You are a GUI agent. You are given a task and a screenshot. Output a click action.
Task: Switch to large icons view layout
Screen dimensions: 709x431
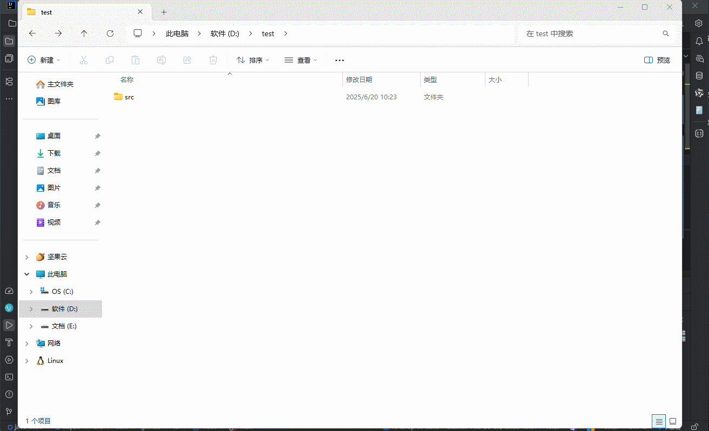pos(673,421)
